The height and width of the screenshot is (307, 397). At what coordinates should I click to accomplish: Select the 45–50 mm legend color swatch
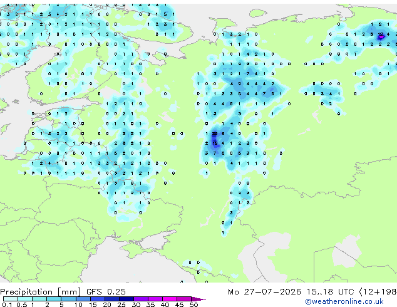pyautogui.click(x=184, y=299)
